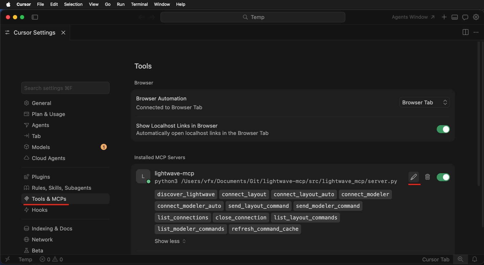Click the navigate back arrow
484x265 pixels.
coord(141,17)
